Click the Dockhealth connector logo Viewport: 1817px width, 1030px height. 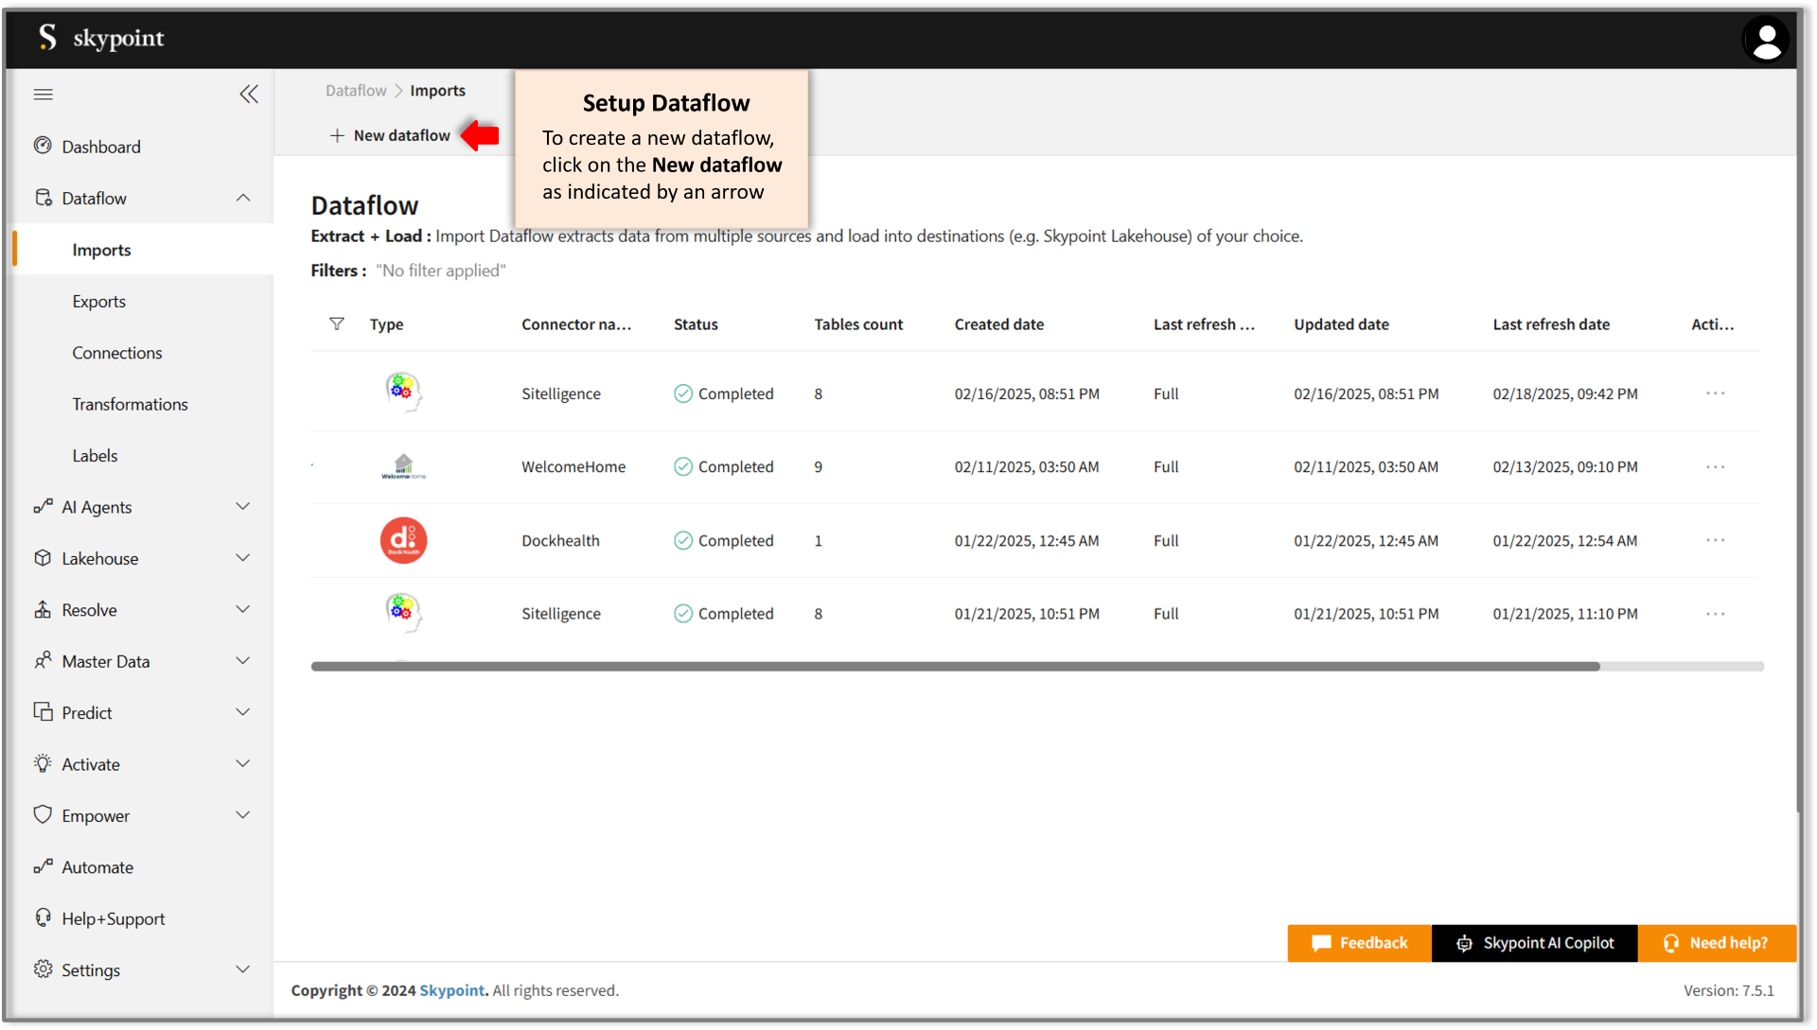point(403,540)
